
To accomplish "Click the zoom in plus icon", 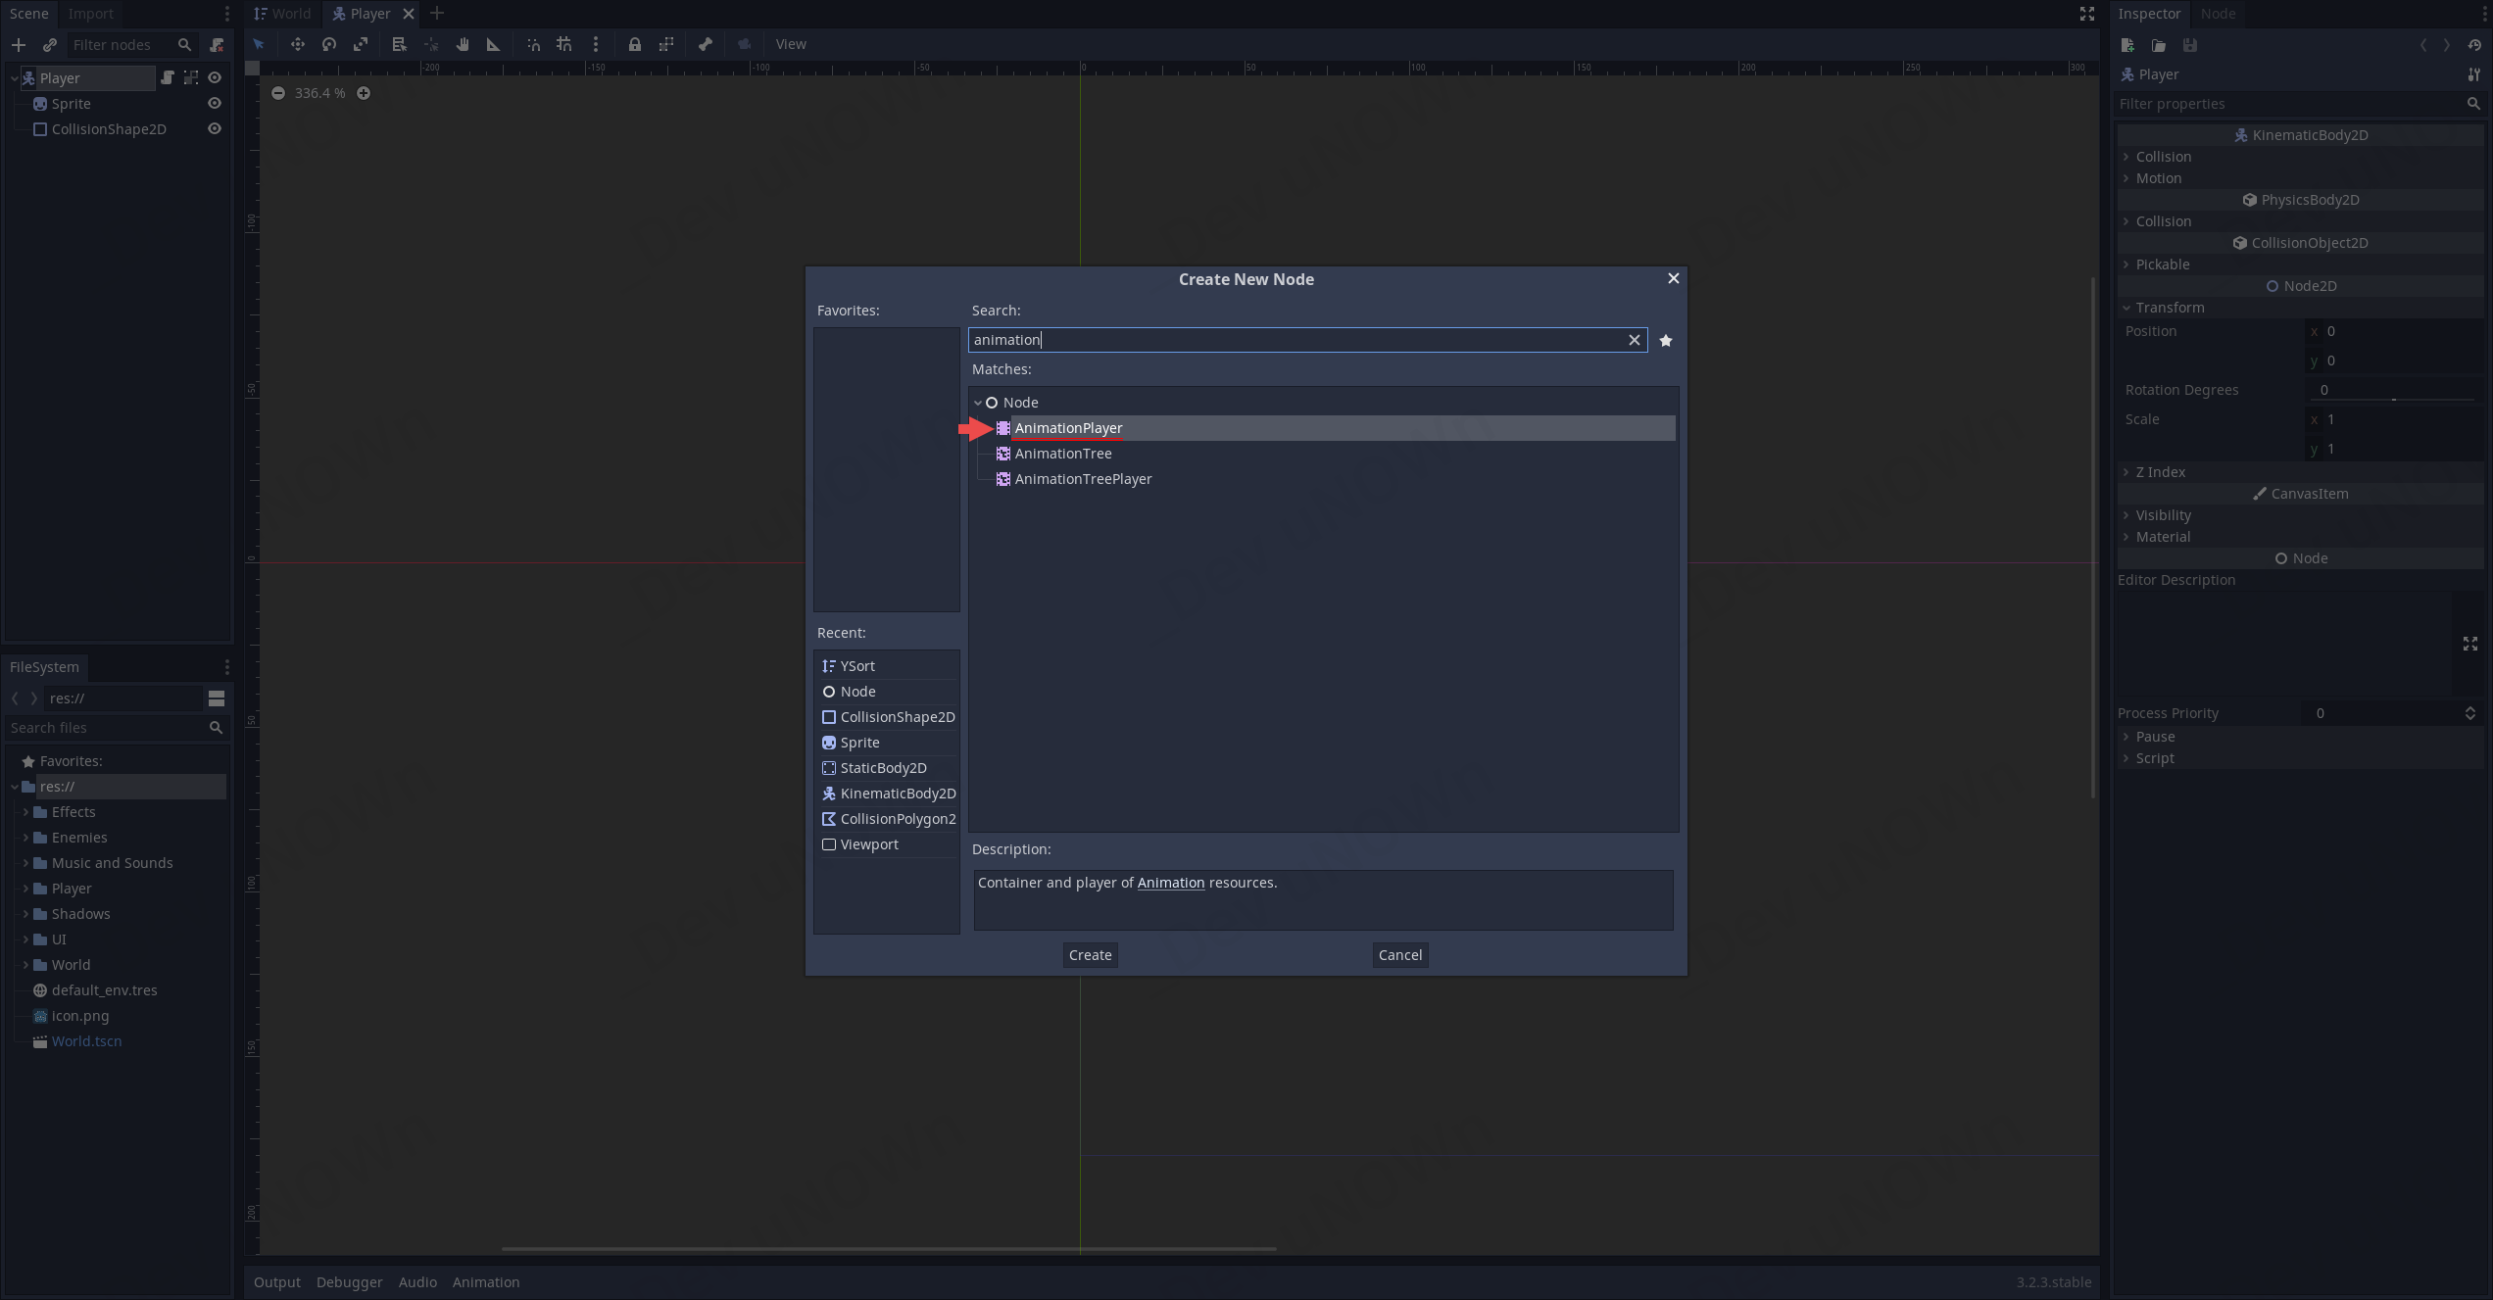I will (x=364, y=93).
